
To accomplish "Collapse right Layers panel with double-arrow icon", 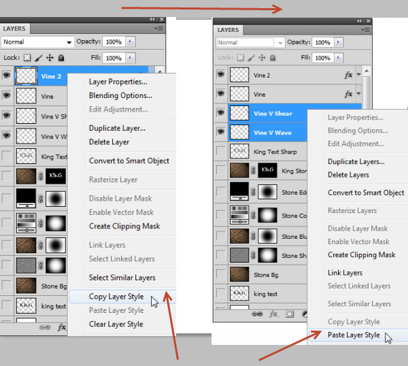I will click(x=359, y=21).
